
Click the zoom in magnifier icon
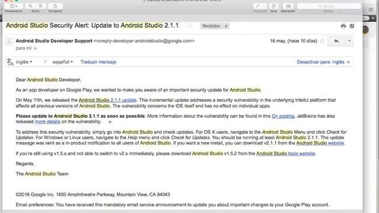41,6
